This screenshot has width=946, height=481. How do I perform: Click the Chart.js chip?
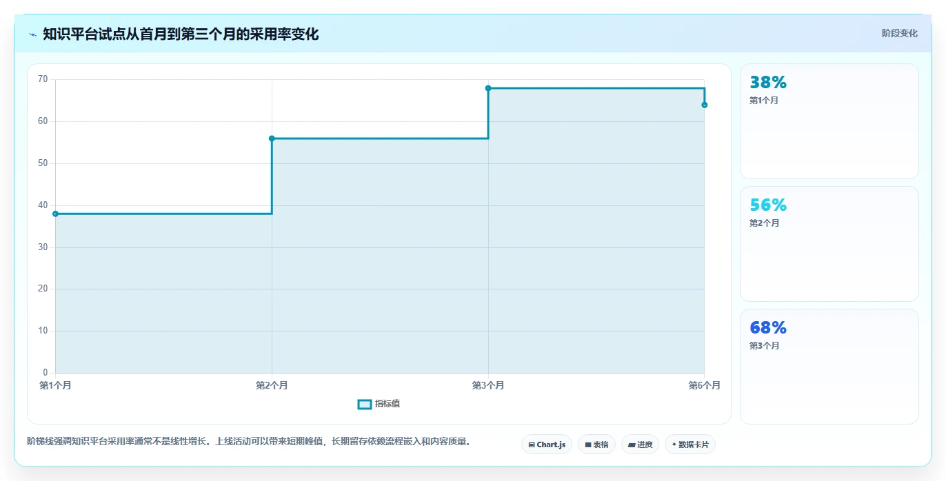547,444
